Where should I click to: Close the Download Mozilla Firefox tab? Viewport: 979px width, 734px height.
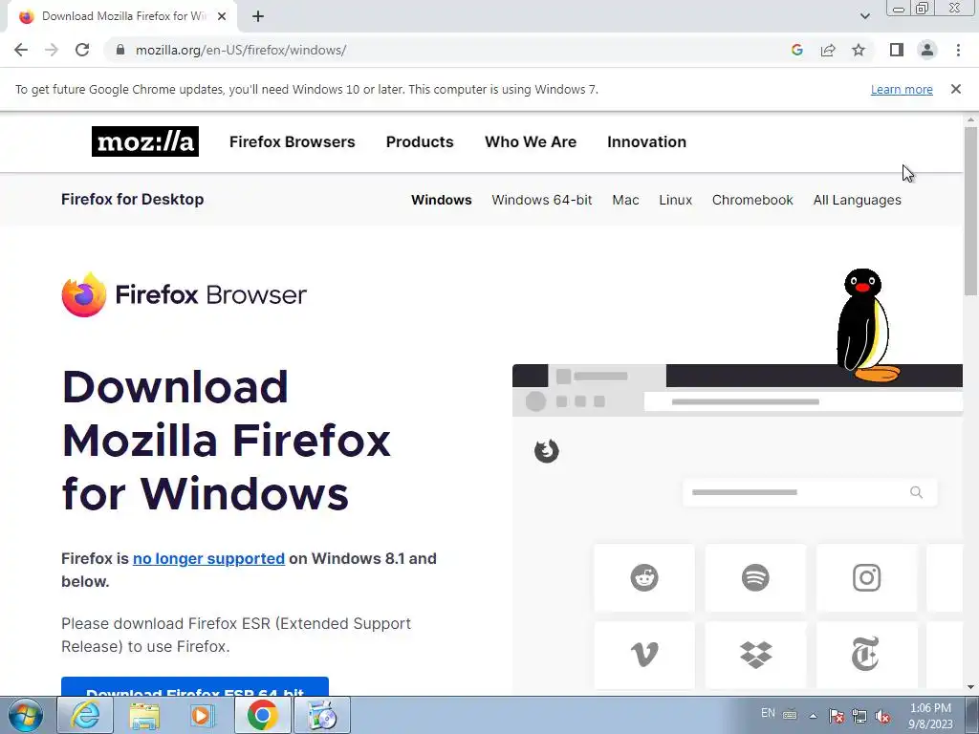[222, 16]
